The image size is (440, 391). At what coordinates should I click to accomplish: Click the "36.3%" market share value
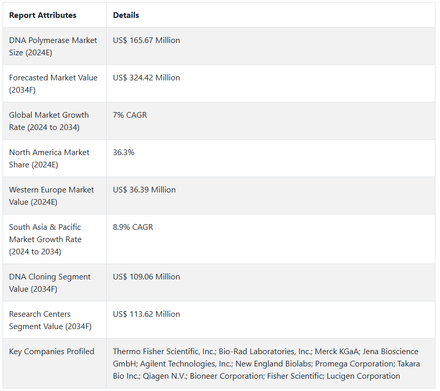124,153
